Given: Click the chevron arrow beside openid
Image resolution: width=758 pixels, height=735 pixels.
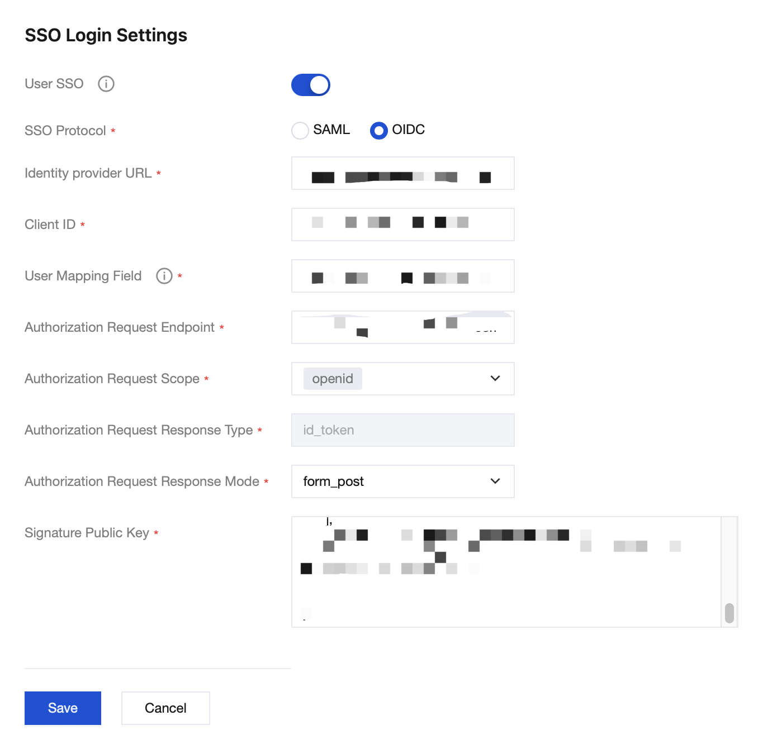Looking at the screenshot, I should pyautogui.click(x=495, y=379).
